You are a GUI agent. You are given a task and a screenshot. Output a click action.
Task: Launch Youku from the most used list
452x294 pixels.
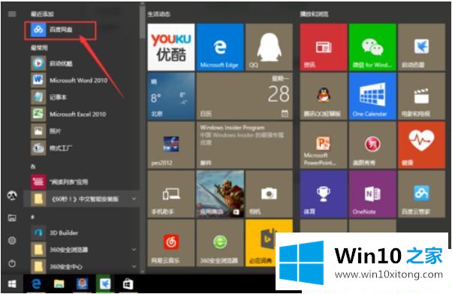coord(81,63)
